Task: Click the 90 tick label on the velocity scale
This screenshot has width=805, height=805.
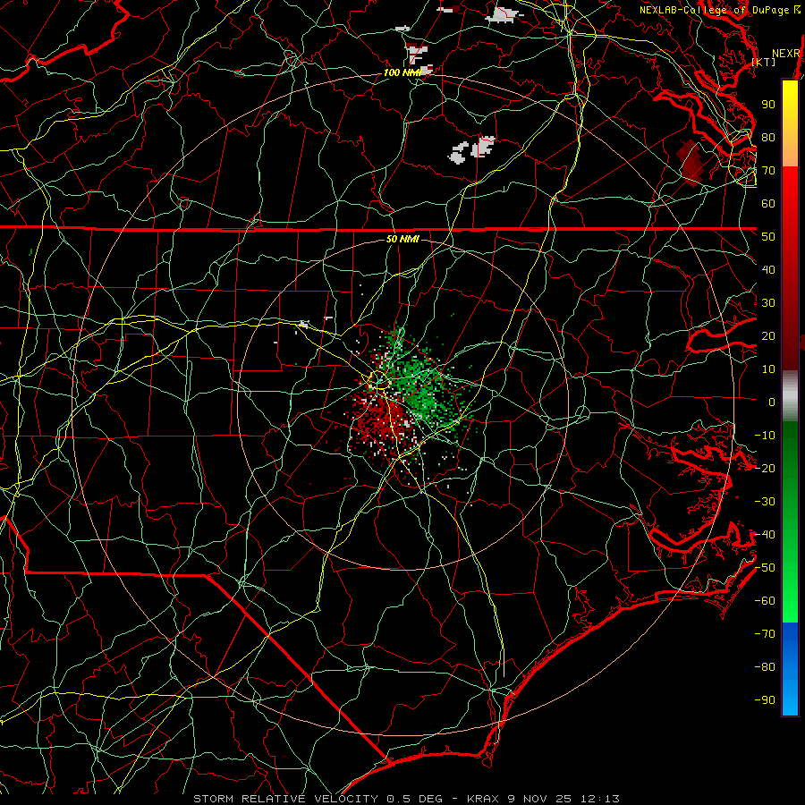Action: (768, 105)
